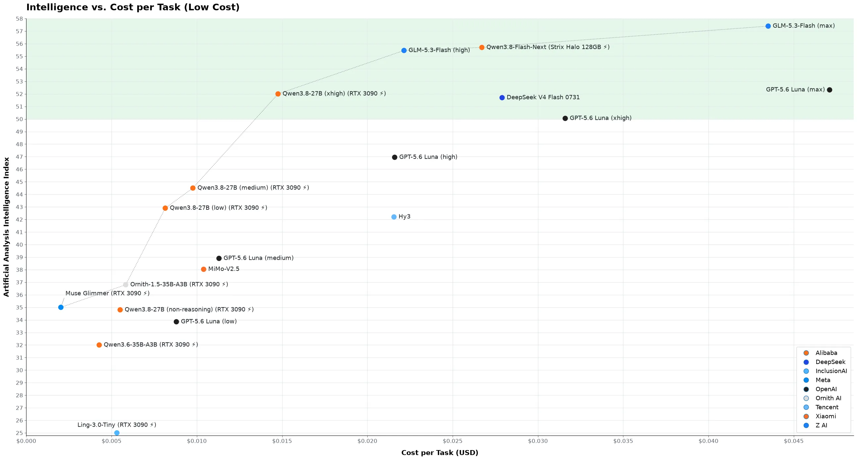Click the 58 y-axis tick label
Image resolution: width=857 pixels, height=460 pixels.
(x=19, y=19)
